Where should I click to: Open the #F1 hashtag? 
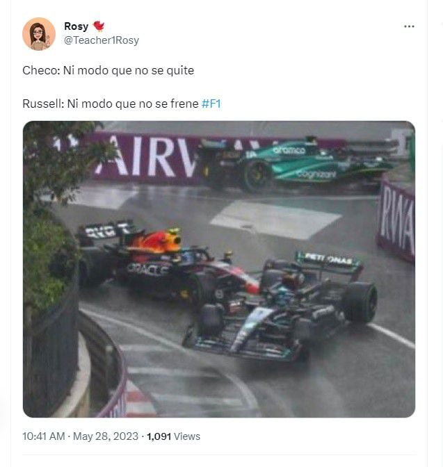211,104
